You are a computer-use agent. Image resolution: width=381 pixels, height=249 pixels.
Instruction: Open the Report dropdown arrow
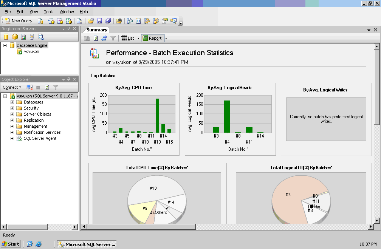click(166, 38)
